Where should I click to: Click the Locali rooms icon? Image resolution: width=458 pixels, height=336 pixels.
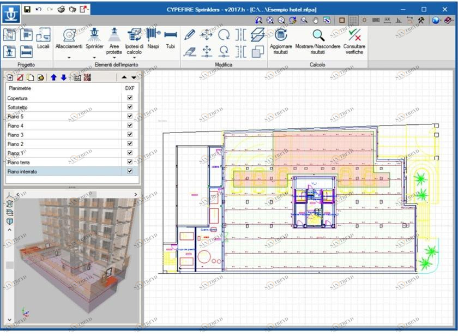pos(43,38)
